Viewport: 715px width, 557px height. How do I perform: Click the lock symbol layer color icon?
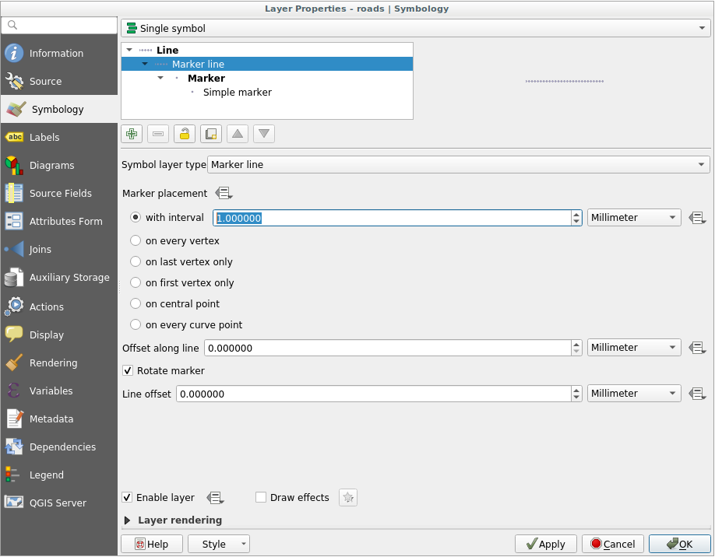click(x=185, y=134)
